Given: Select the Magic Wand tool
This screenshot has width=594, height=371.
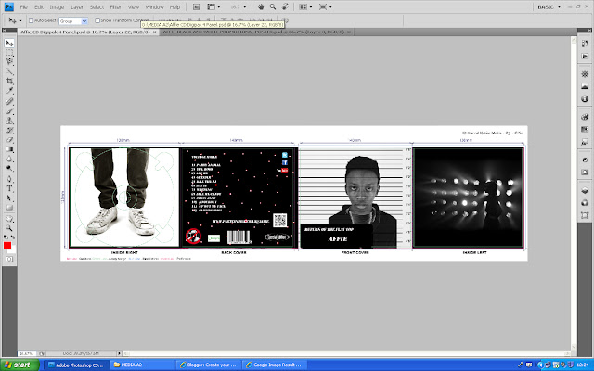Looking at the screenshot, I should 9,71.
